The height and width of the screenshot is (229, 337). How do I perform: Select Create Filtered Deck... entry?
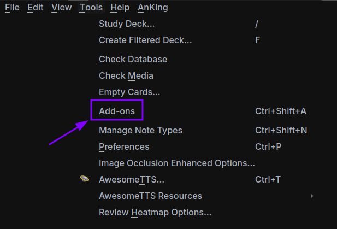pos(145,40)
